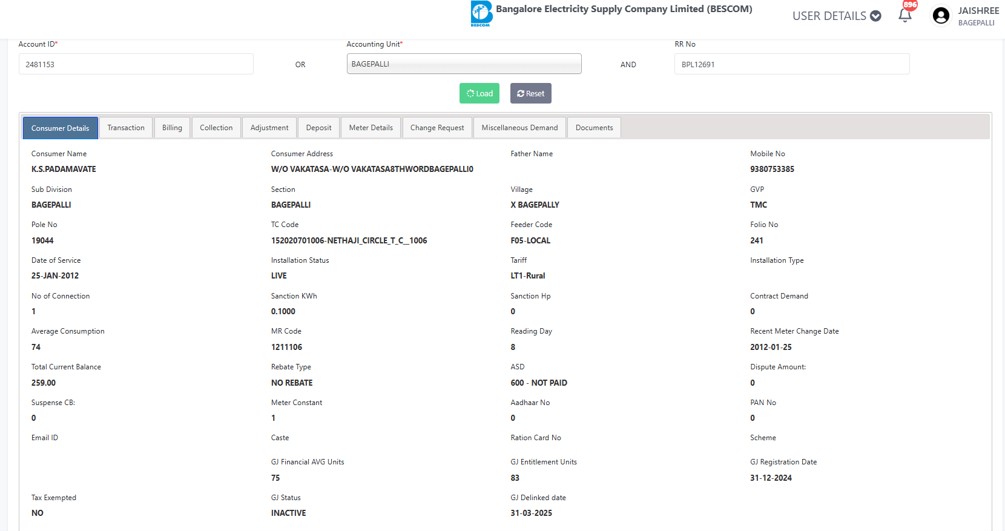Image resolution: width=1005 pixels, height=531 pixels.
Task: Click ASD value 600 - NOT PAID
Action: (x=539, y=383)
